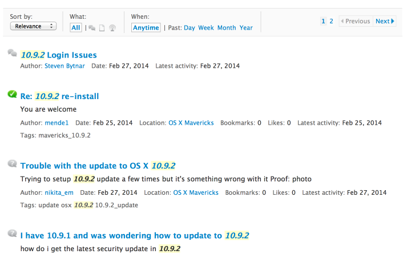Go to results page 2
Viewport: 403px width, 254px height.
331,21
